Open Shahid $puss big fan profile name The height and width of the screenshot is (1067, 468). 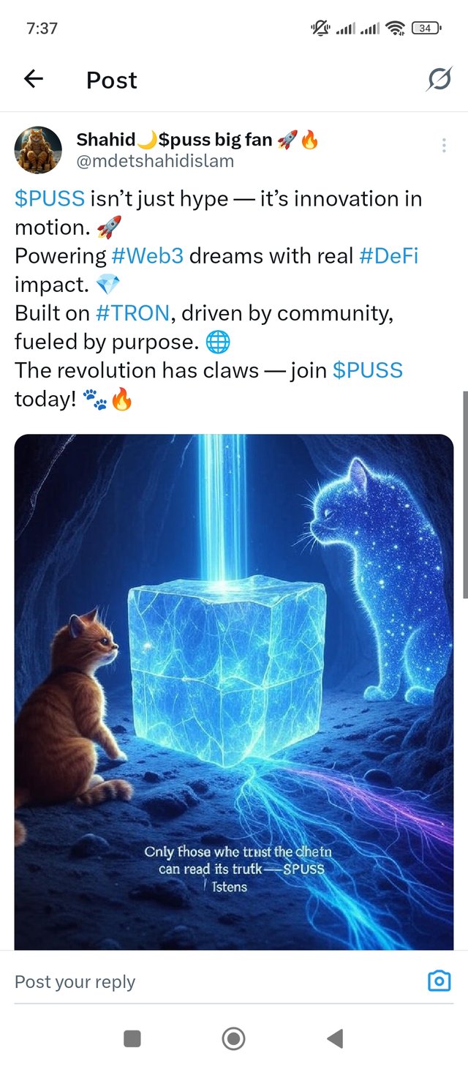click(197, 139)
